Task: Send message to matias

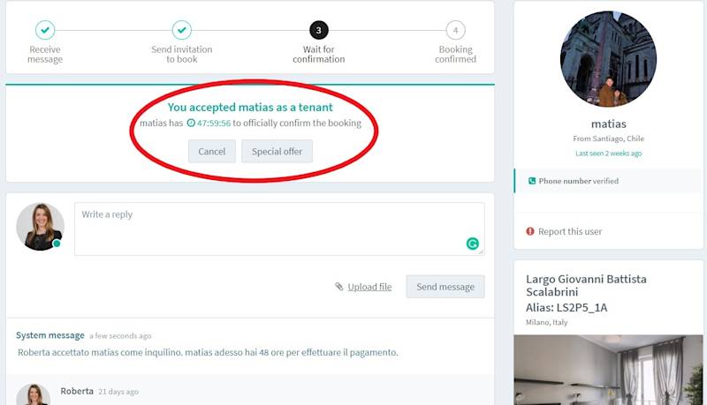Action: (x=445, y=287)
